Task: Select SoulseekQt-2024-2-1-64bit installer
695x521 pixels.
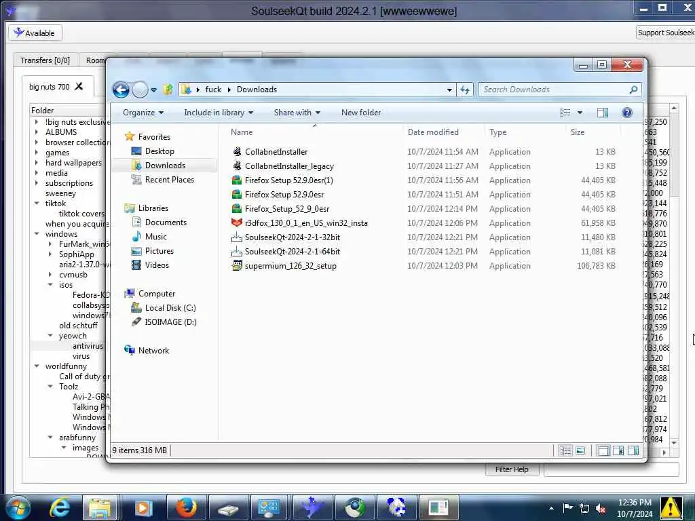Action: point(293,251)
